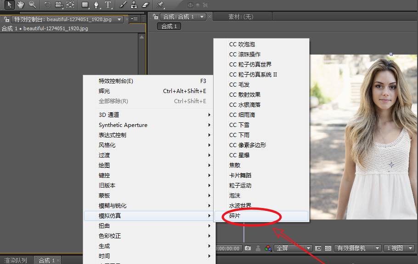Expand the 3D 通道 submenu
The width and height of the screenshot is (418, 264).
click(x=148, y=115)
